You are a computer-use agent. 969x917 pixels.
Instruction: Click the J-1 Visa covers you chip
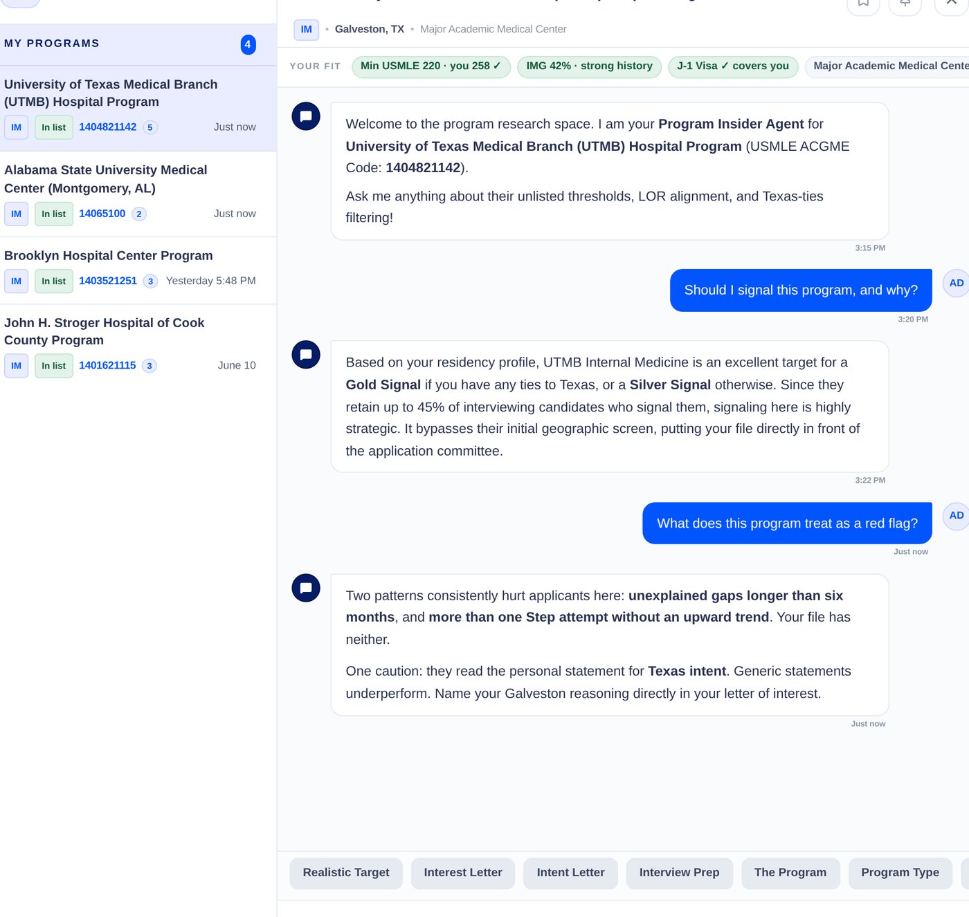(733, 66)
